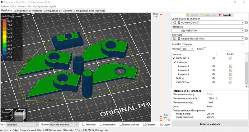Open the Configuración menu

click(40, 7)
